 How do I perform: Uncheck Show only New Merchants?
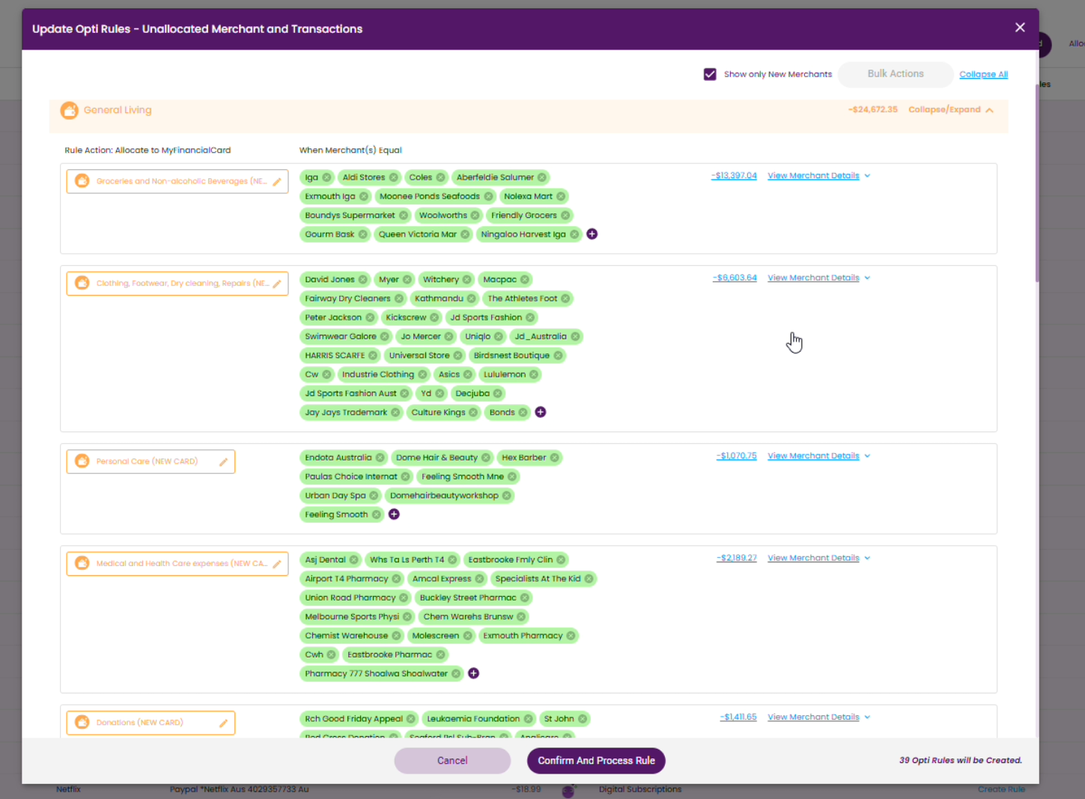point(710,74)
